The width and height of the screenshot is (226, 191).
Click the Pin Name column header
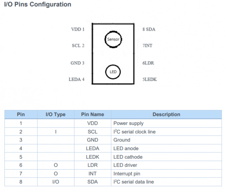(92, 114)
